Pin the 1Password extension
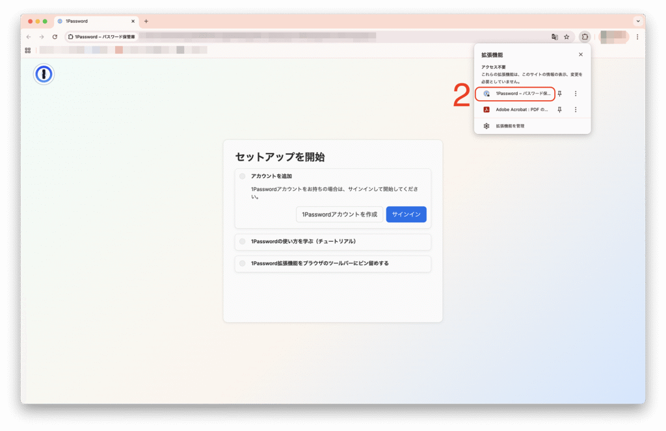666x431 pixels. 560,94
